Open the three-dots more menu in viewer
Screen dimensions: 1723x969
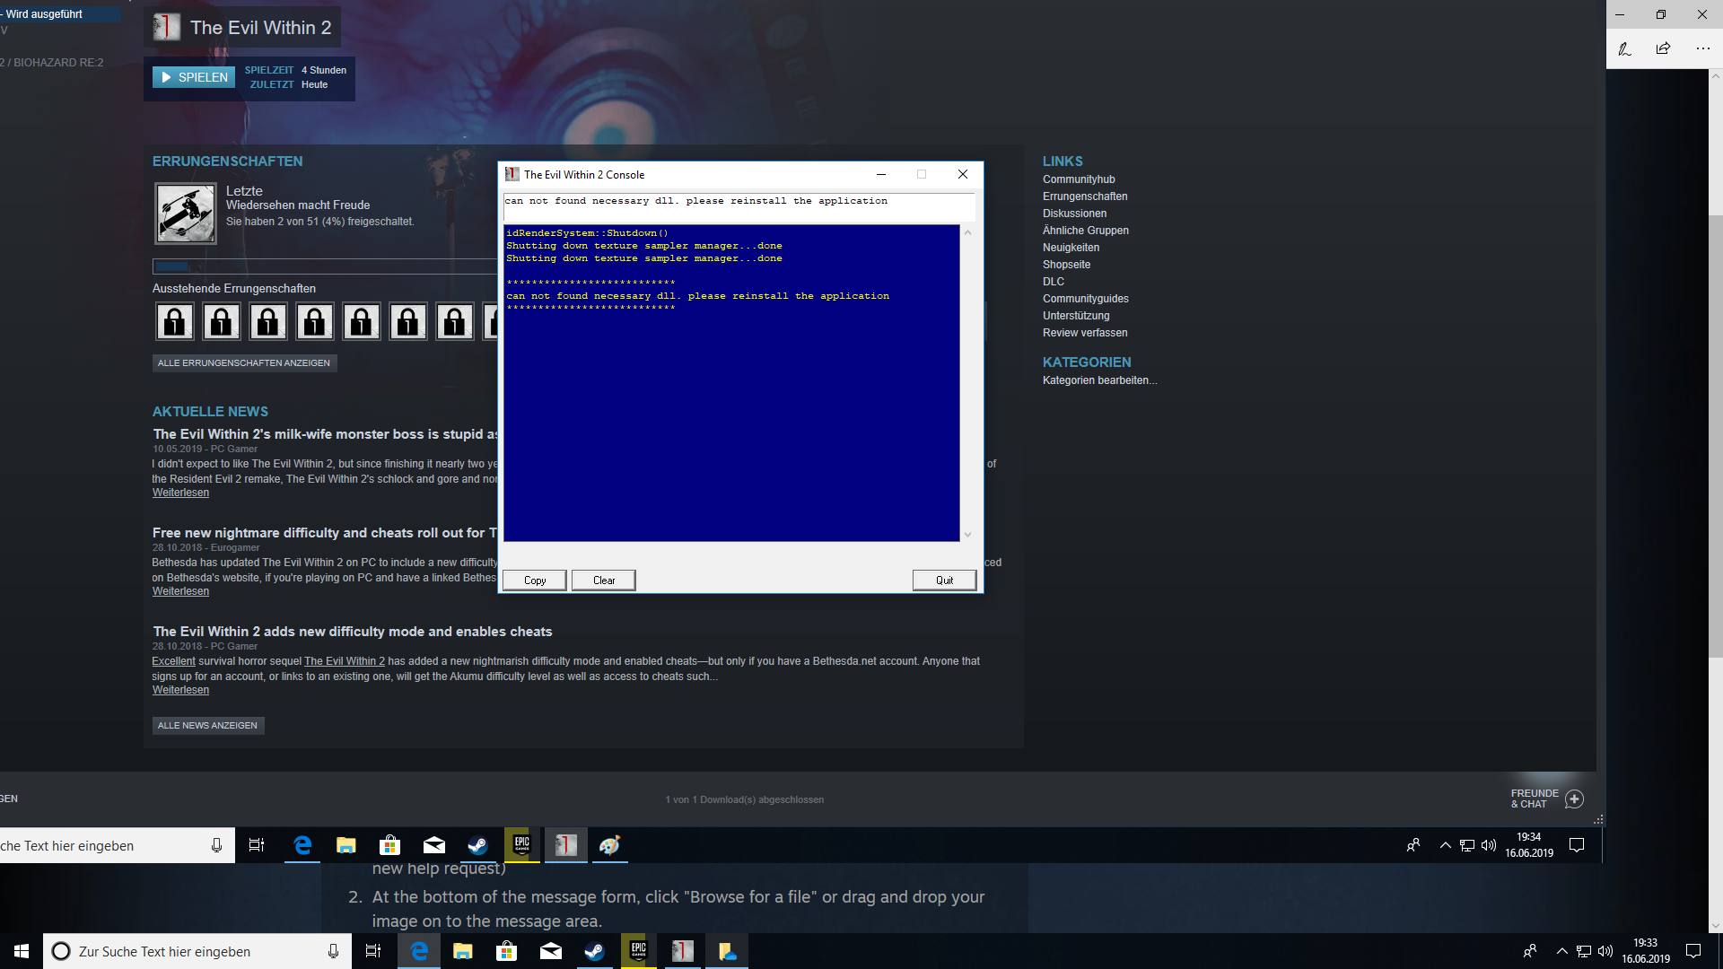point(1702,48)
